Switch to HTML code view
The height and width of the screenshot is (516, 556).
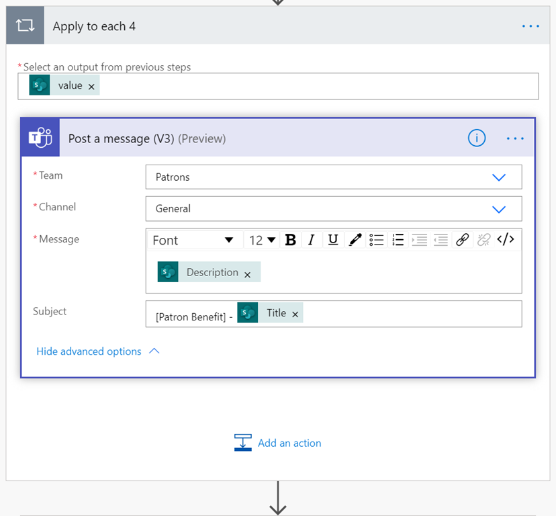(506, 240)
